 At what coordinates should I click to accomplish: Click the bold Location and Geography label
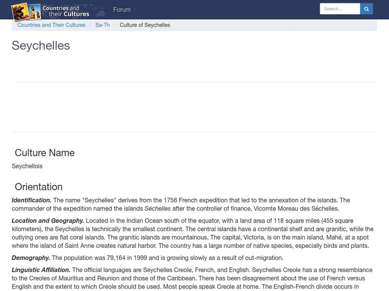click(x=48, y=221)
